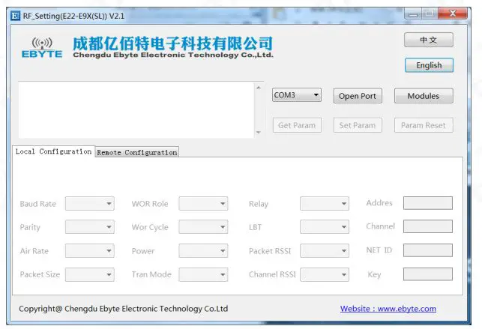Click the 'Packet RSSI' label
Screen dimensions: 482x329
pos(270,251)
